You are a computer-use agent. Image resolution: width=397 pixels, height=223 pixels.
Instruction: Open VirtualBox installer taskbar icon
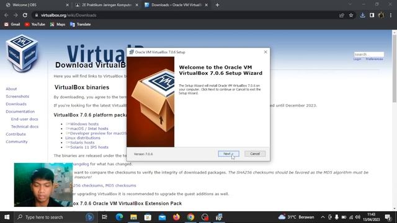[219, 217]
